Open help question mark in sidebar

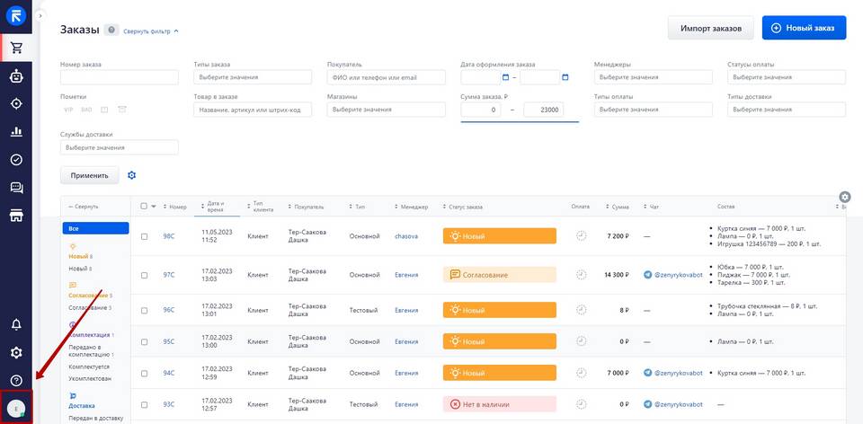click(x=16, y=381)
